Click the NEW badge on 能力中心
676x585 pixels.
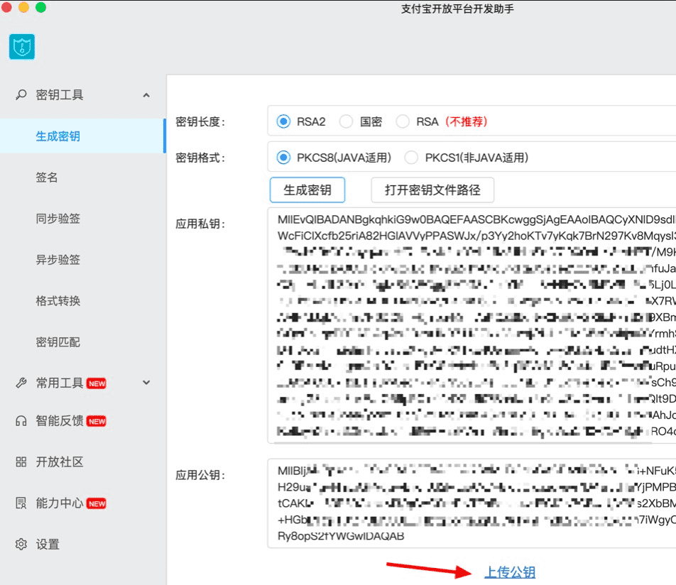point(97,503)
